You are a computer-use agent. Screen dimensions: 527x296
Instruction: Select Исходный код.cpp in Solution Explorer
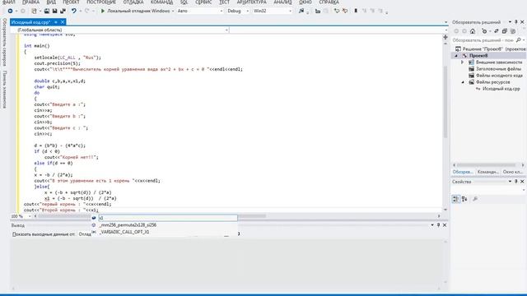[498, 89]
